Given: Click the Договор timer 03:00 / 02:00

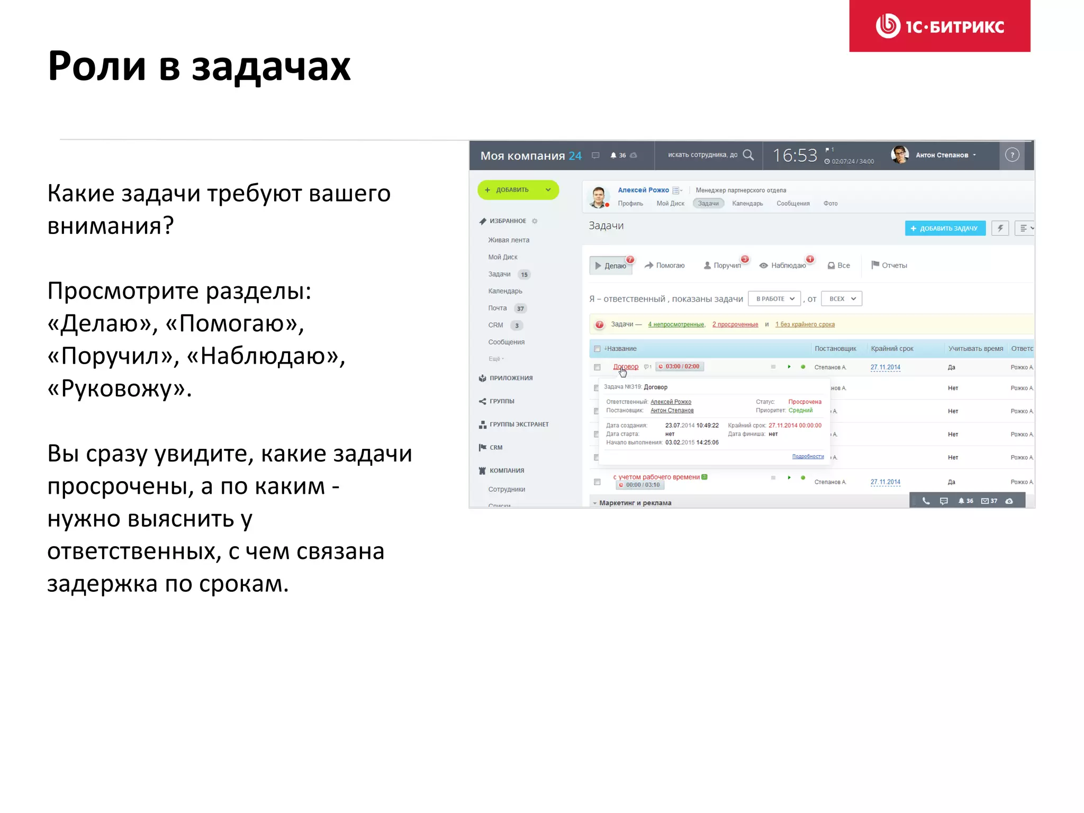Looking at the screenshot, I should 680,367.
